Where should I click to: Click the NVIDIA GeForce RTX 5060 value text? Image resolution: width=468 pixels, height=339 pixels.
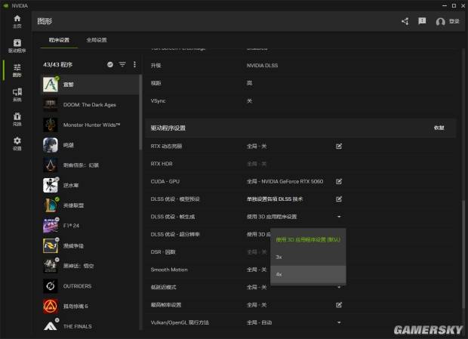coord(292,181)
